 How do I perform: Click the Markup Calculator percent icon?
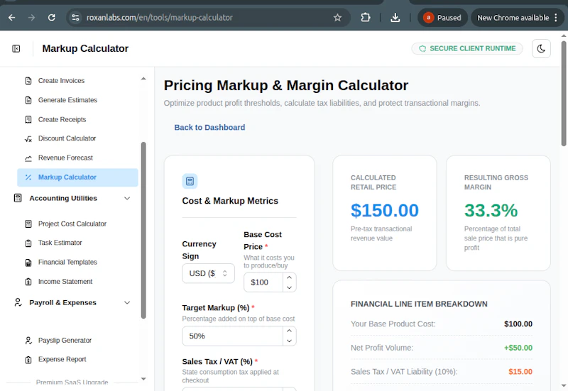[x=28, y=177]
